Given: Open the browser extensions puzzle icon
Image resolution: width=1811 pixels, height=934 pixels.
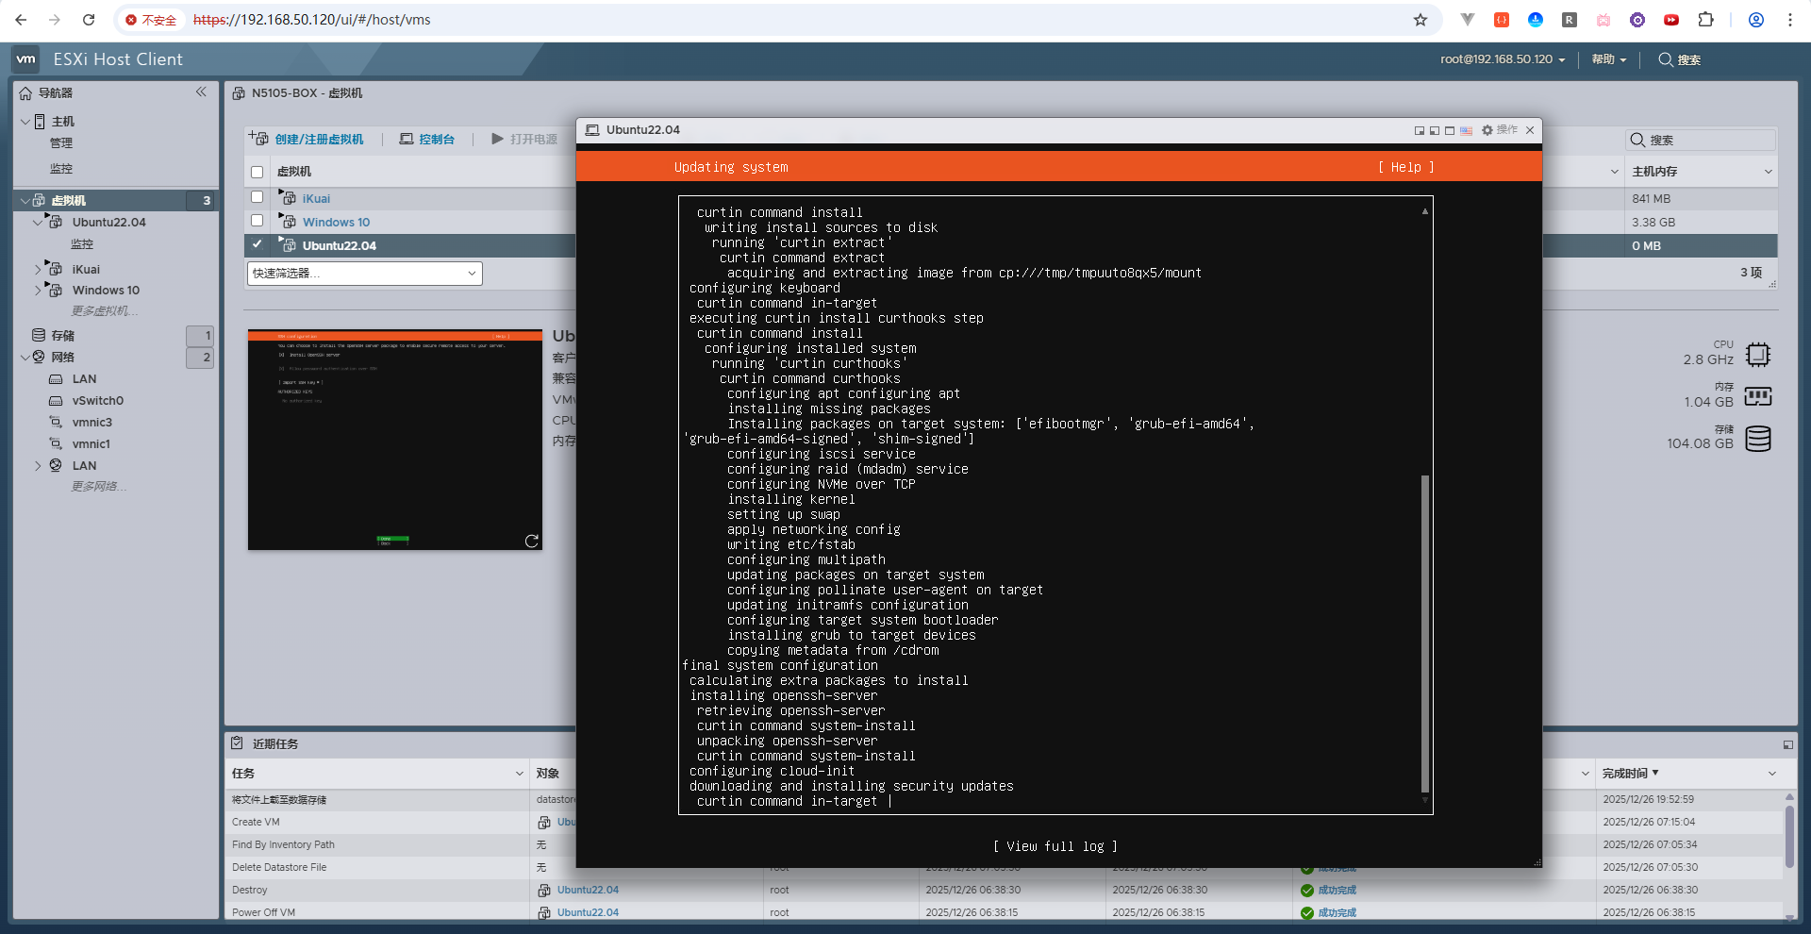Looking at the screenshot, I should [x=1705, y=20].
